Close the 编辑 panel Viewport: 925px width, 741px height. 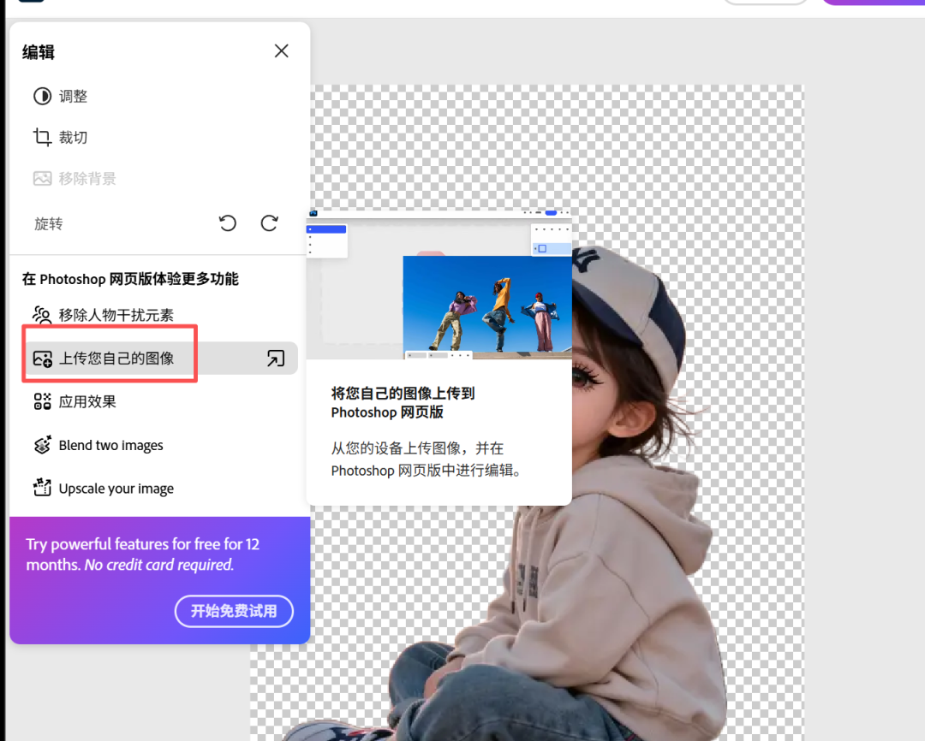point(281,50)
